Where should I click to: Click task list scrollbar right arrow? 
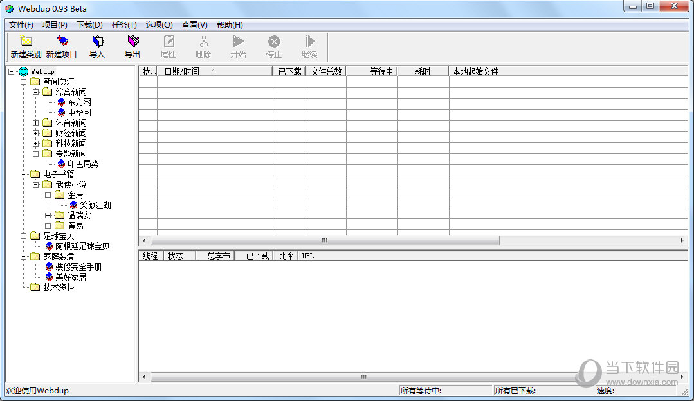point(682,240)
